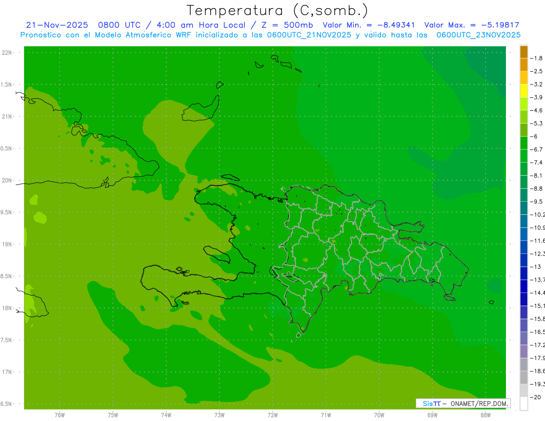Click the '72W' longitude axis label
Screen dimensions: 545x421
coord(272,415)
